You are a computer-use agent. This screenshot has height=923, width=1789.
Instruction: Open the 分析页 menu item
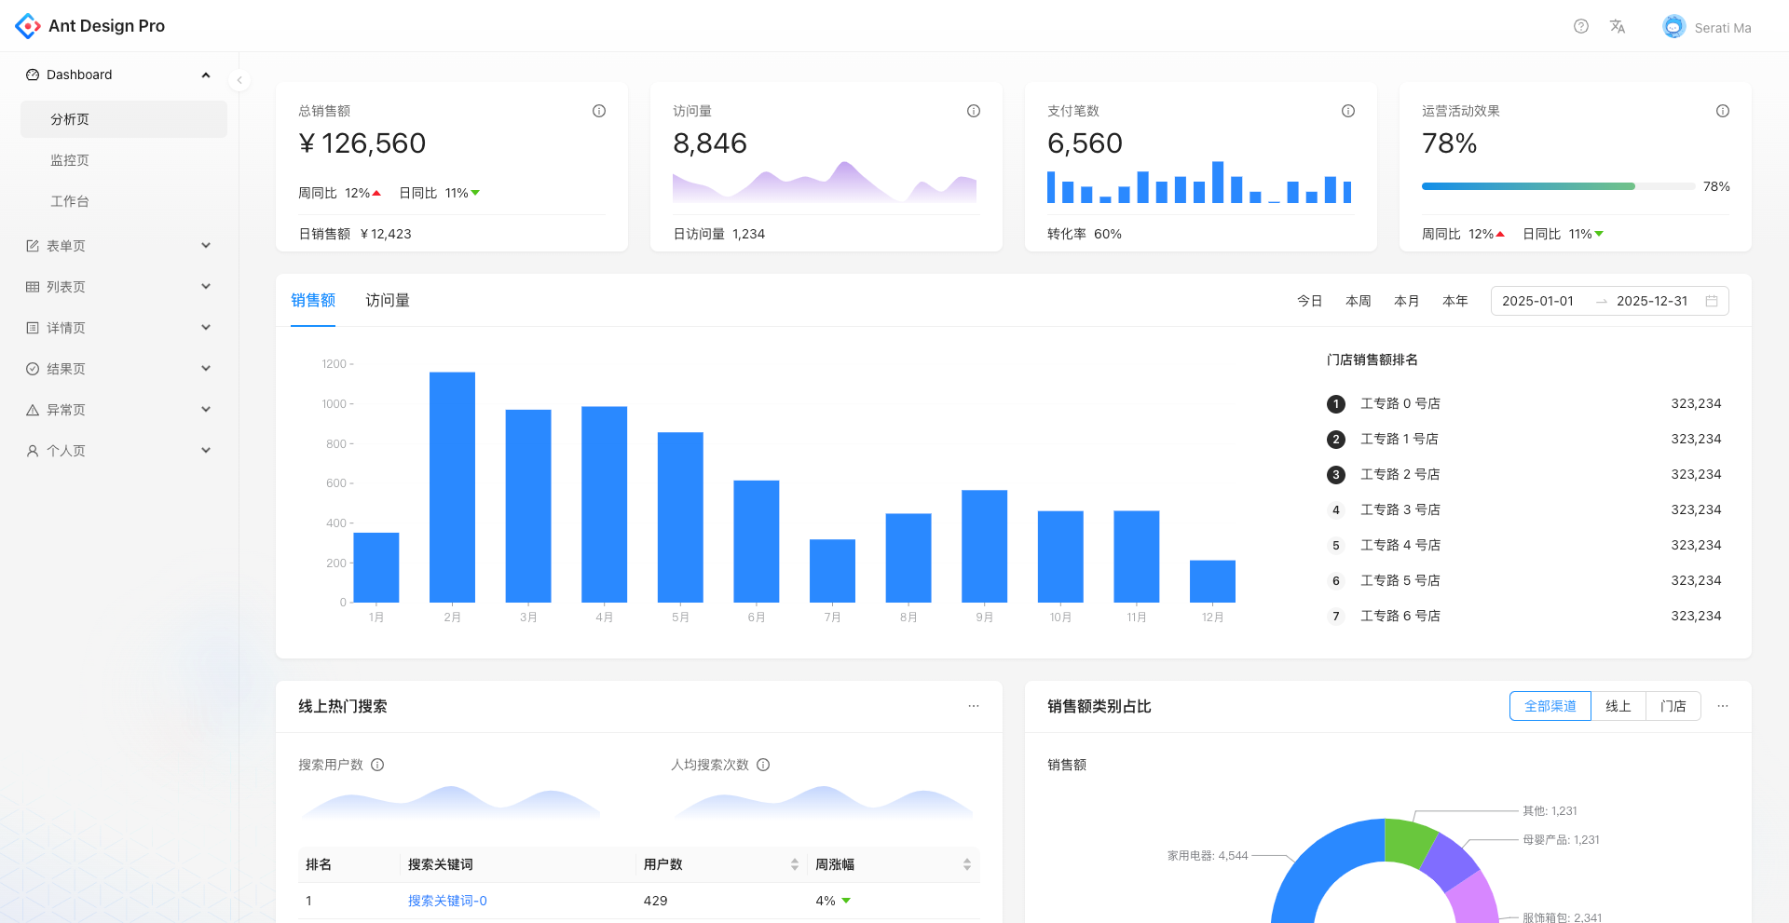pyautogui.click(x=124, y=119)
